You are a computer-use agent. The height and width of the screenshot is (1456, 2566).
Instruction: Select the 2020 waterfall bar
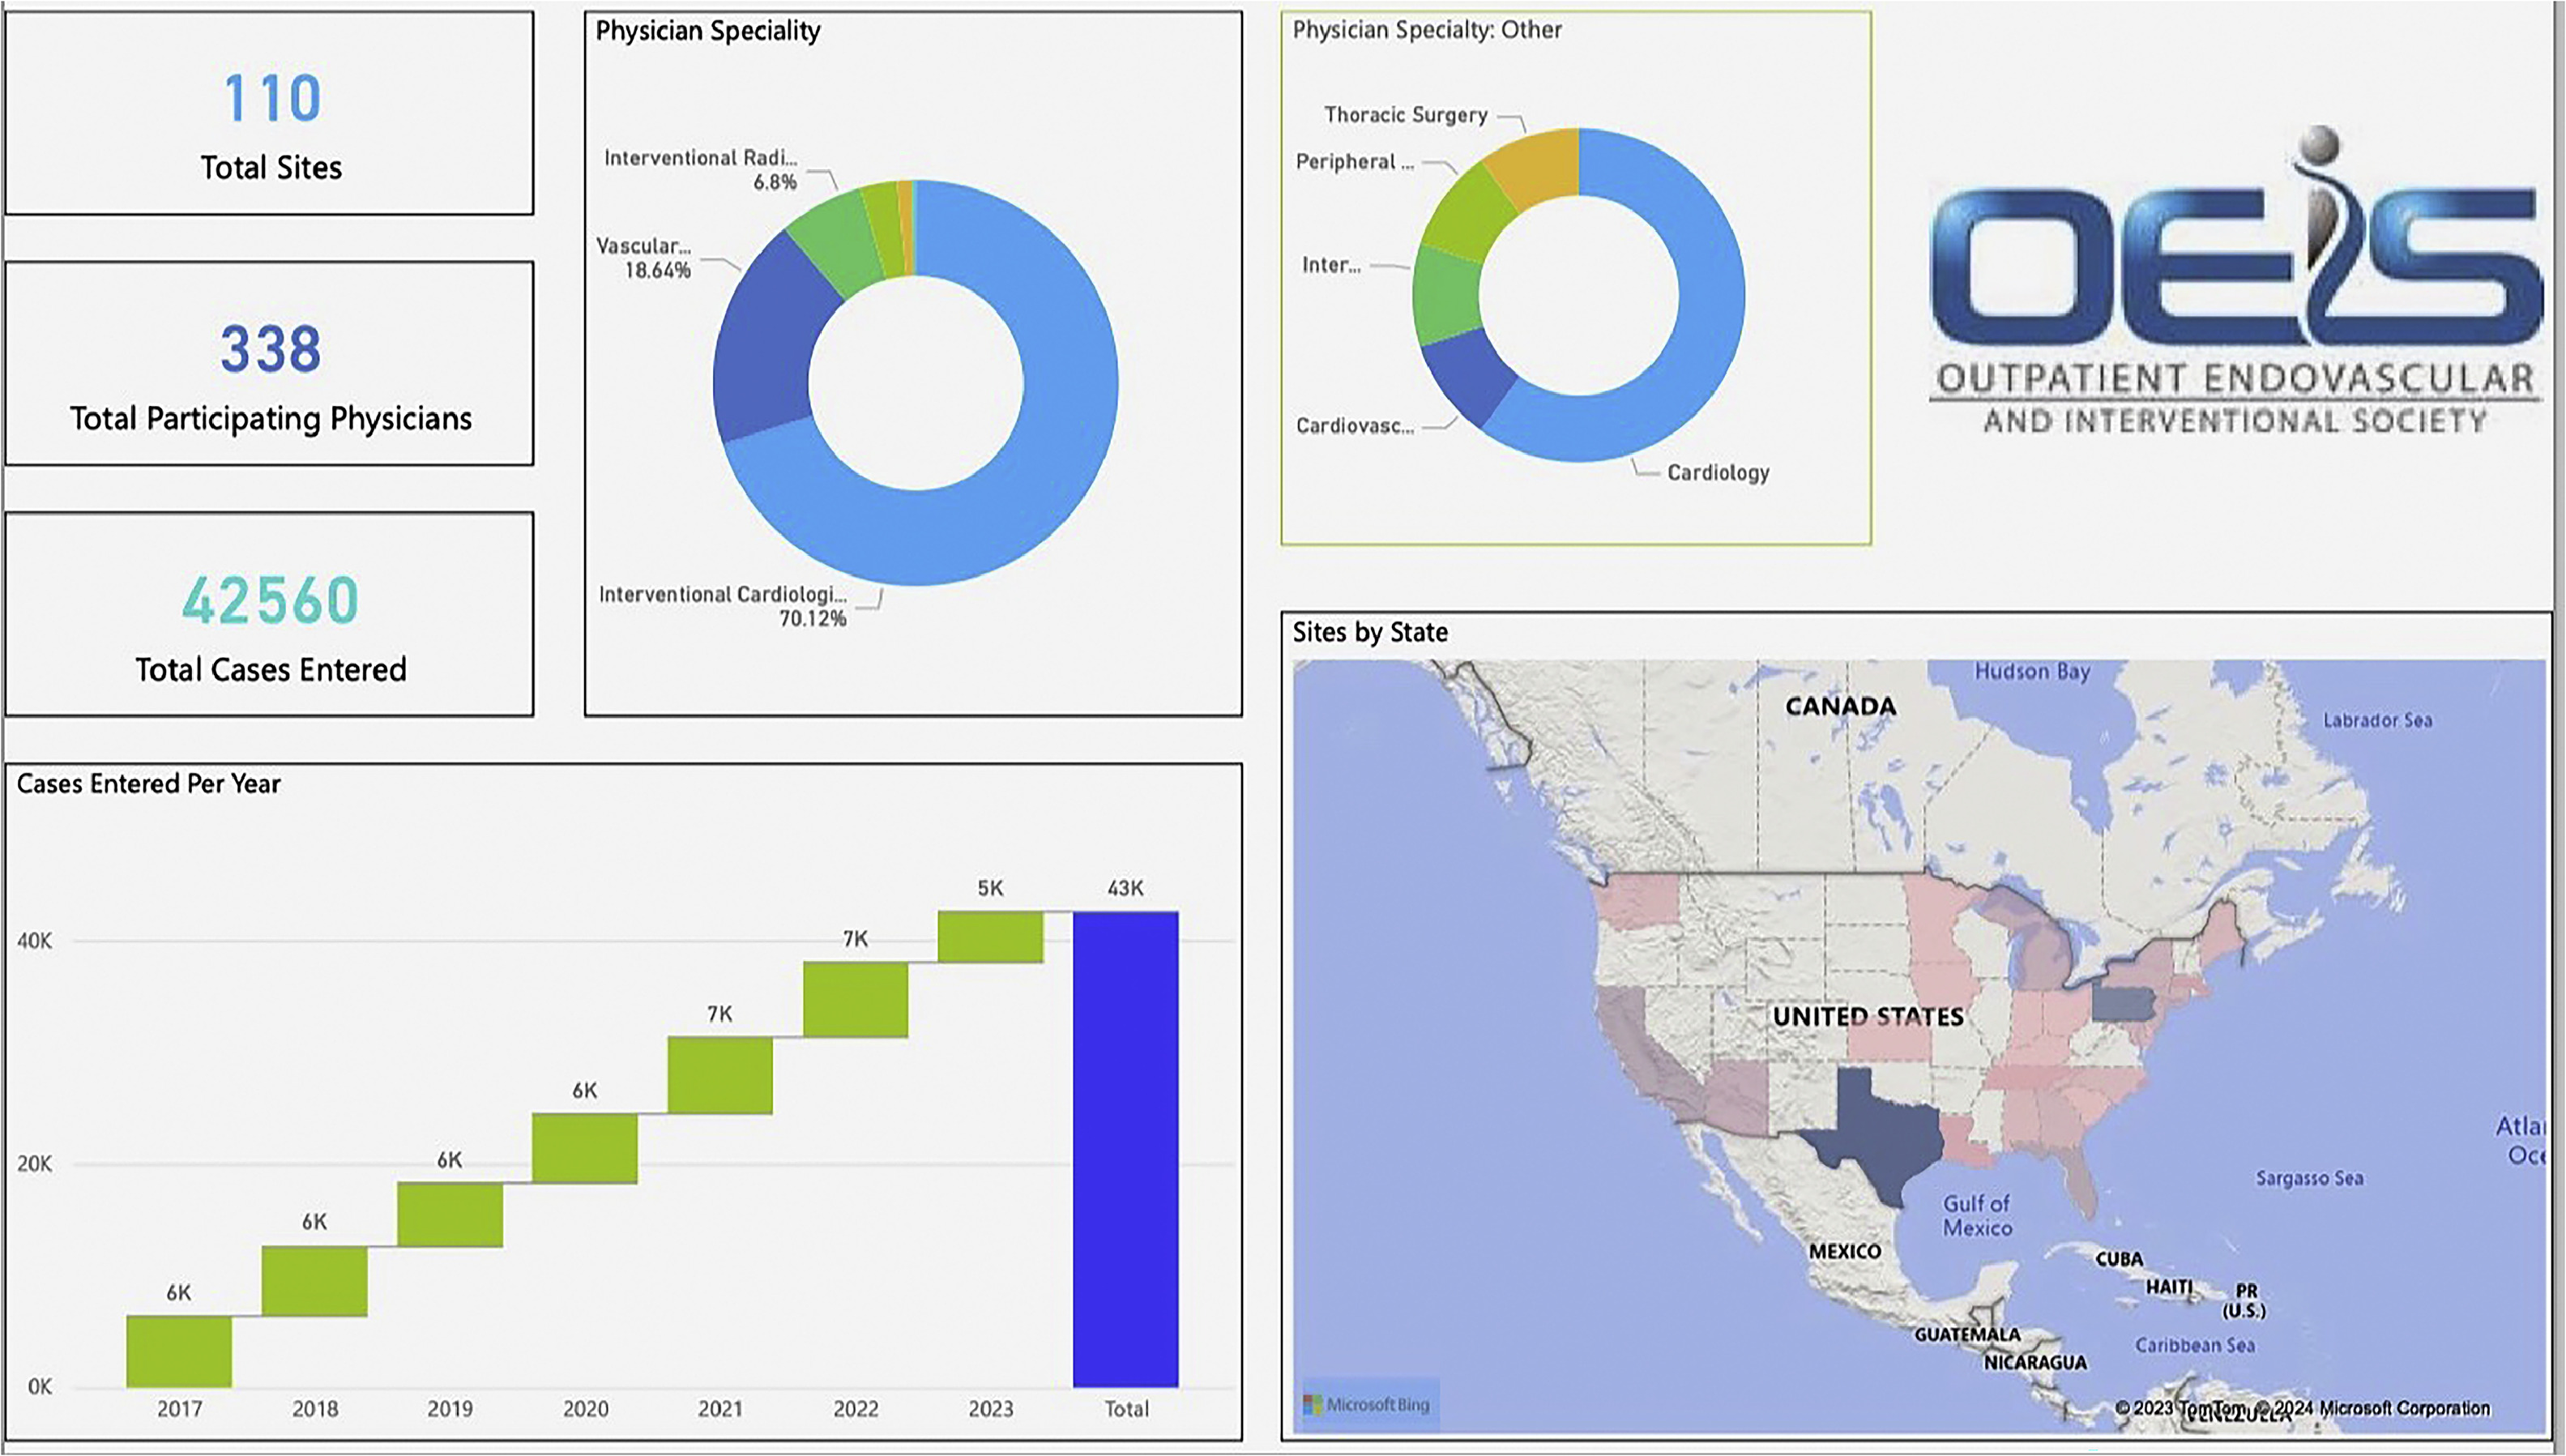click(584, 1147)
